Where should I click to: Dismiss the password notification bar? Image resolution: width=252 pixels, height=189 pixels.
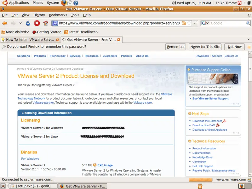[249, 47]
